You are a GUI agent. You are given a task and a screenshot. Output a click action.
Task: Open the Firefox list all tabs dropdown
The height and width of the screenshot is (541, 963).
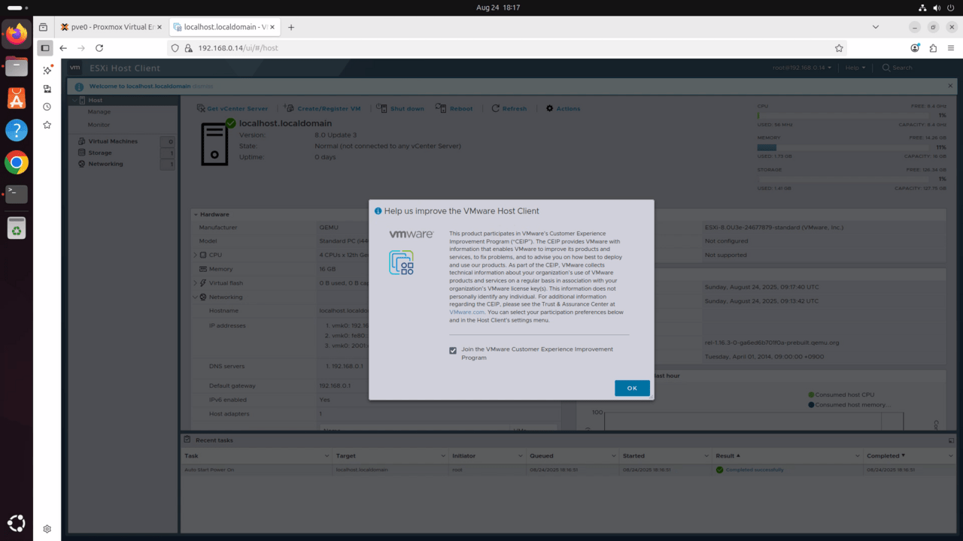[875, 27]
